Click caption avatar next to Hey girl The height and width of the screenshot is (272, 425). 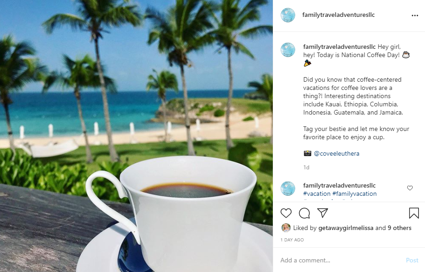tap(288, 50)
